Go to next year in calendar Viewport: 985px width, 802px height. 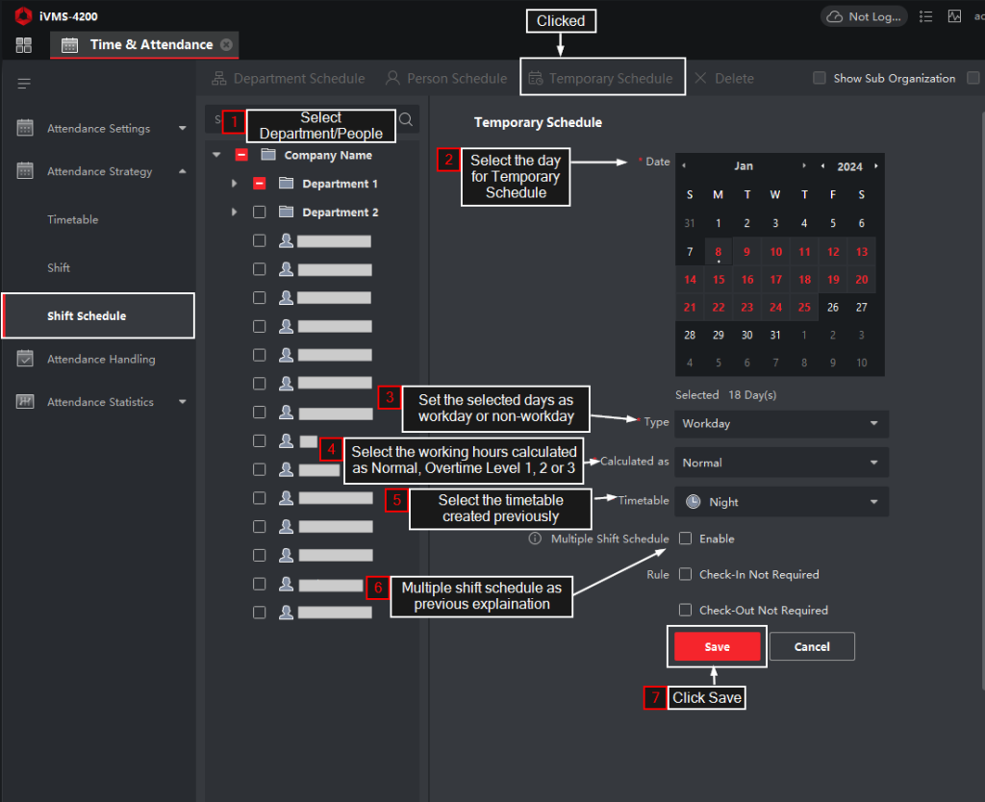(875, 165)
